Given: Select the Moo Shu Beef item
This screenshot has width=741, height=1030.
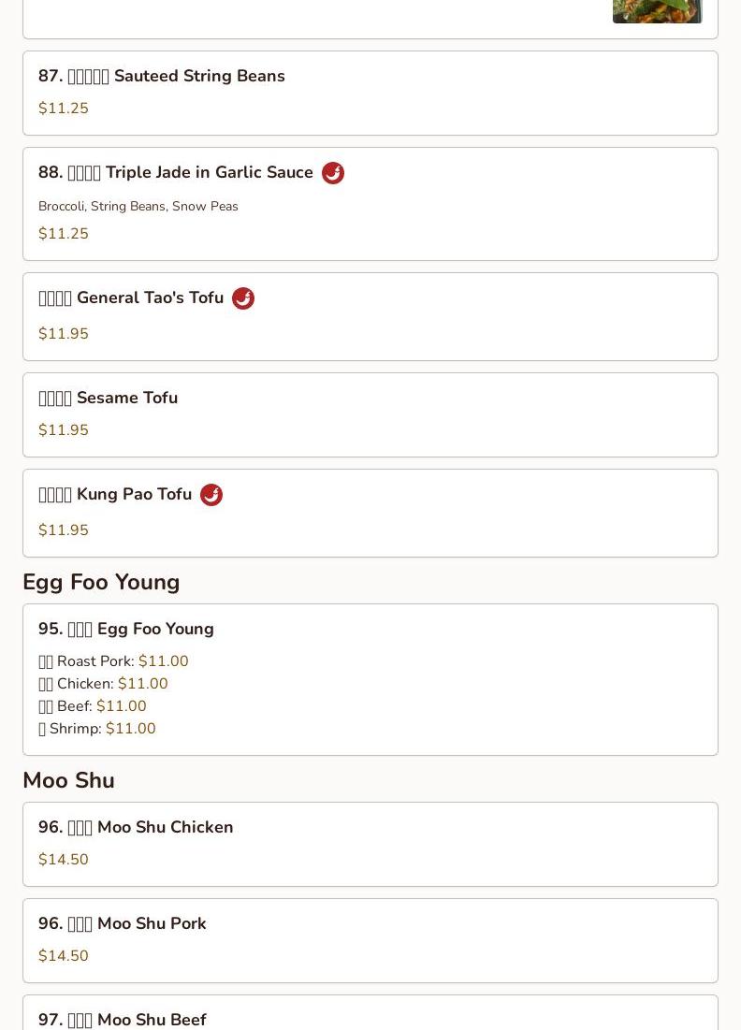Looking at the screenshot, I should [370, 1013].
